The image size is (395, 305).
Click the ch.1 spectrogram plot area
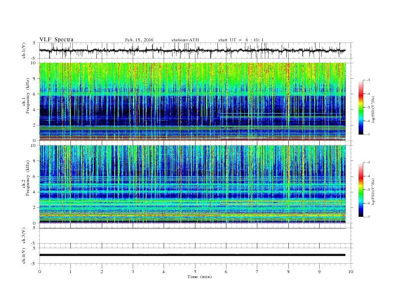pyautogui.click(x=192, y=102)
